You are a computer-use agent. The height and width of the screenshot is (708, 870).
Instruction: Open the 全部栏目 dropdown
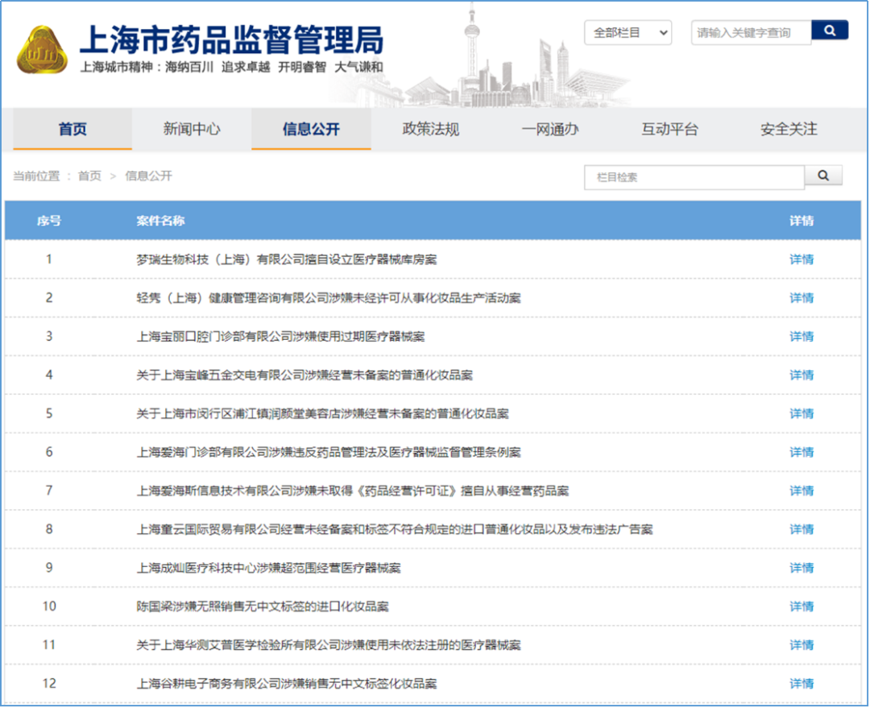coord(628,32)
